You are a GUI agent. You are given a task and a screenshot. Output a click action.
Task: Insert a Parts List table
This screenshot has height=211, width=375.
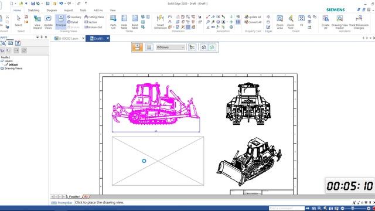click(x=113, y=22)
